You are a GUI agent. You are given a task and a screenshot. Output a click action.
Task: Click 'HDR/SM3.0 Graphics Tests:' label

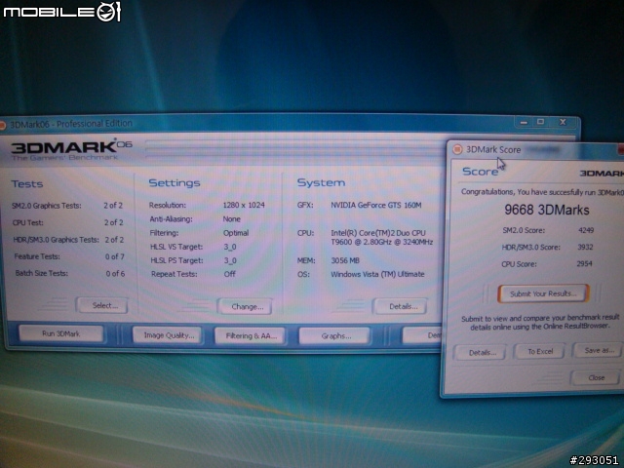tap(56, 240)
